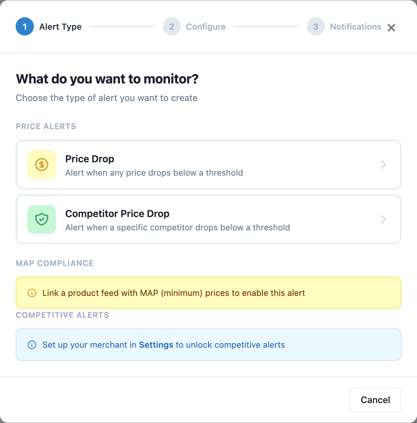Go to the Notifications step
Screen dimensions: 417x423
[x=355, y=26]
